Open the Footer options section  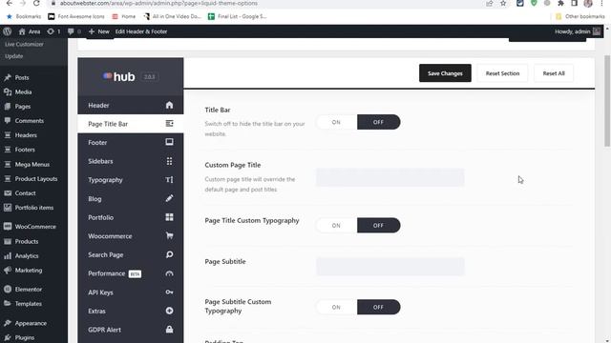[x=131, y=142]
